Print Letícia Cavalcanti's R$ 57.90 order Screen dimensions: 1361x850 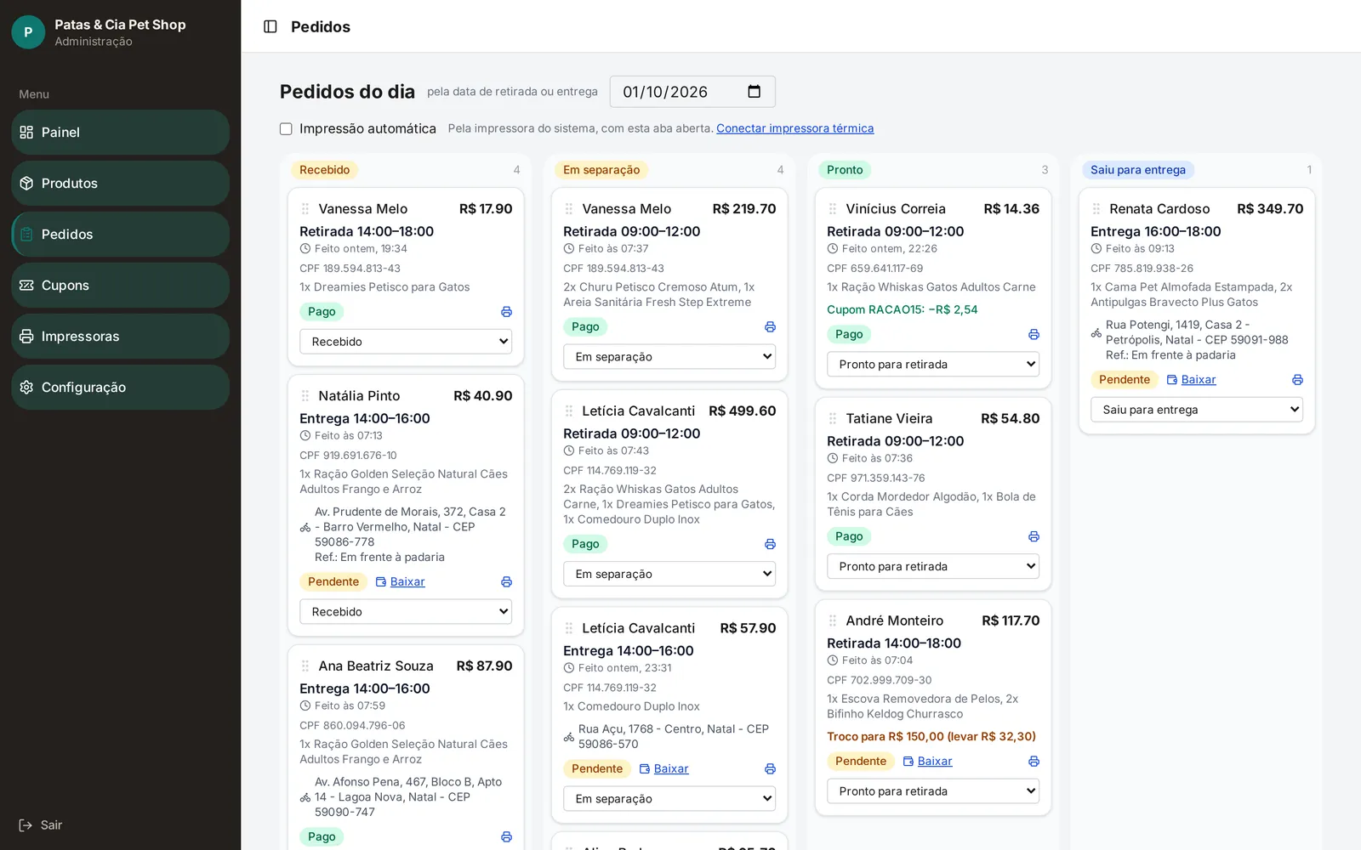(x=770, y=769)
